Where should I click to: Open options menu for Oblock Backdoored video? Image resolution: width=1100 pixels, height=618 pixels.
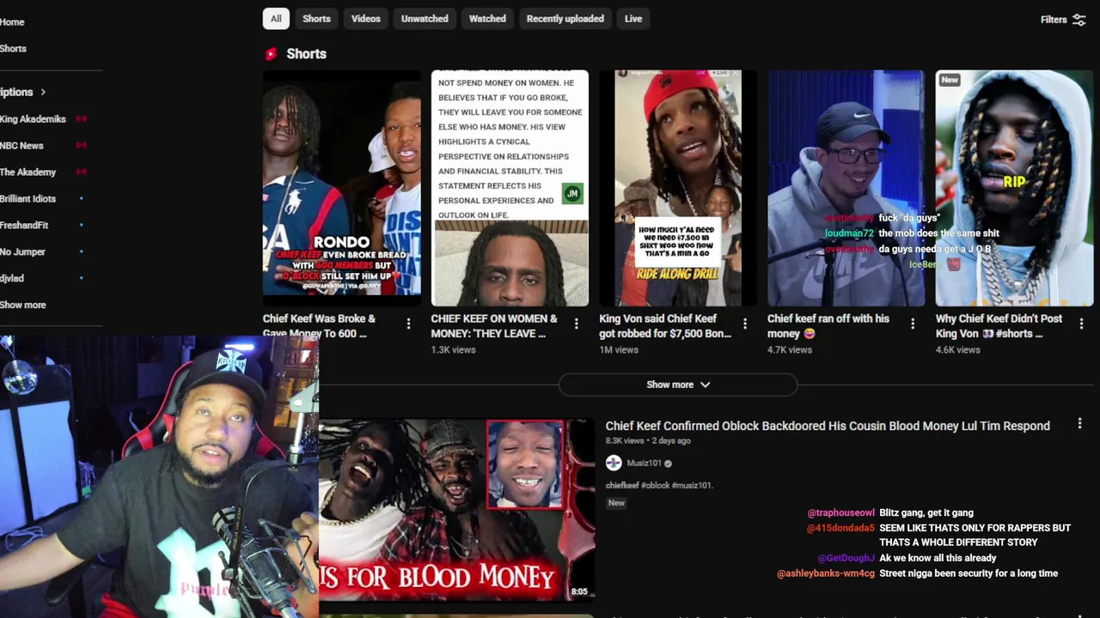pyautogui.click(x=1080, y=424)
